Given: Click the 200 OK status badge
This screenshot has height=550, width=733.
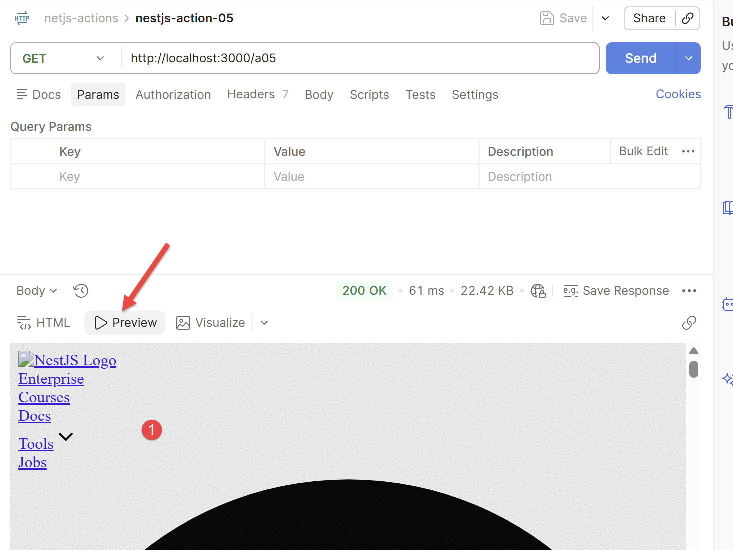Looking at the screenshot, I should click(364, 291).
